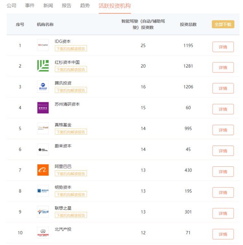Open 详情 for IDG资本
243x245 pixels.
223,47
